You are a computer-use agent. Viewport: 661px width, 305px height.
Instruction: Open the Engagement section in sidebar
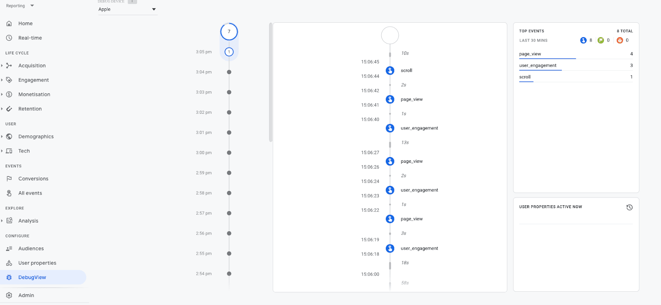(x=9, y=80)
